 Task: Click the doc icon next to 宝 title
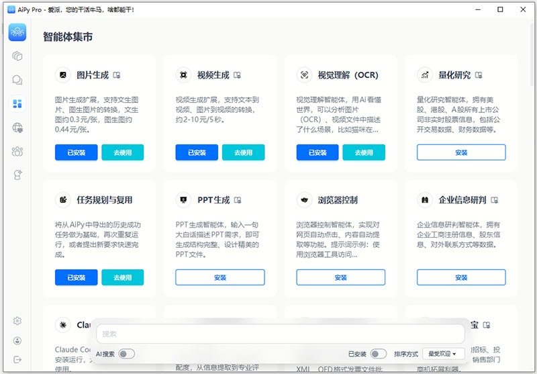[486, 325]
